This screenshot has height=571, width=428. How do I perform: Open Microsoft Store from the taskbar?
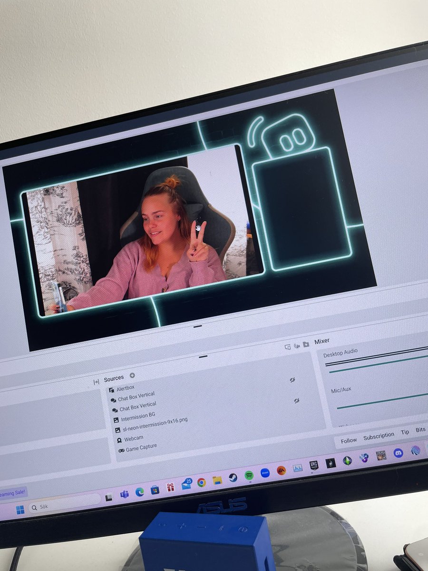click(x=155, y=490)
